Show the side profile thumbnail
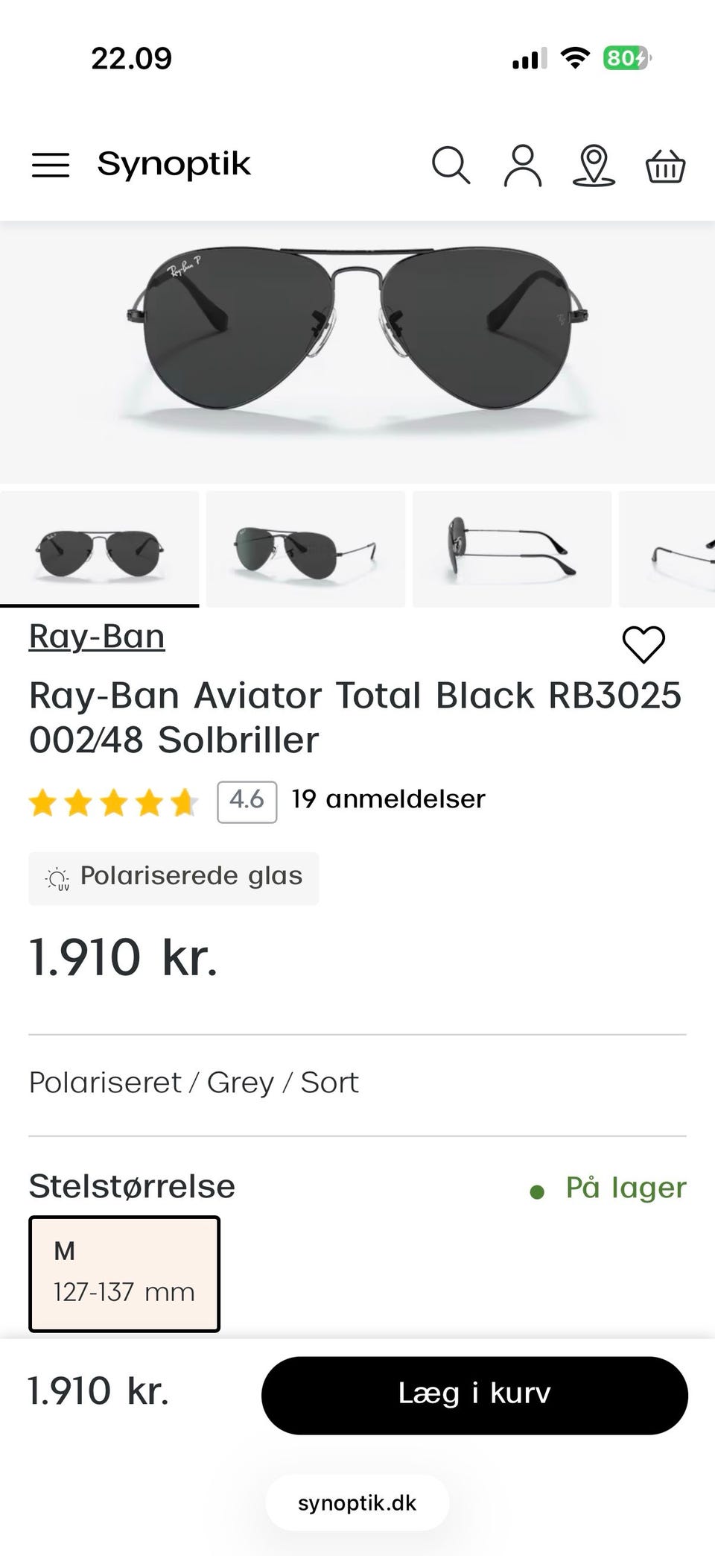The image size is (715, 1556). [x=512, y=550]
